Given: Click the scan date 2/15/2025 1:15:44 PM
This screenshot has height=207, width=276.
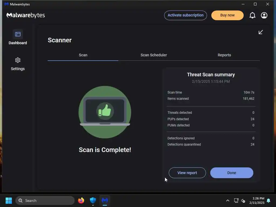Looking at the screenshot, I should pos(211,81).
